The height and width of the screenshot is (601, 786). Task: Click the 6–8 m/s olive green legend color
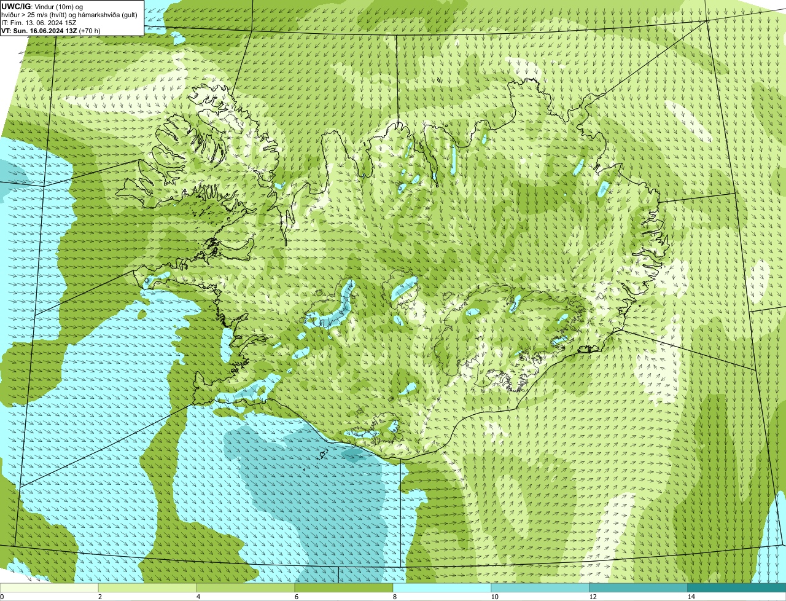tap(344, 587)
